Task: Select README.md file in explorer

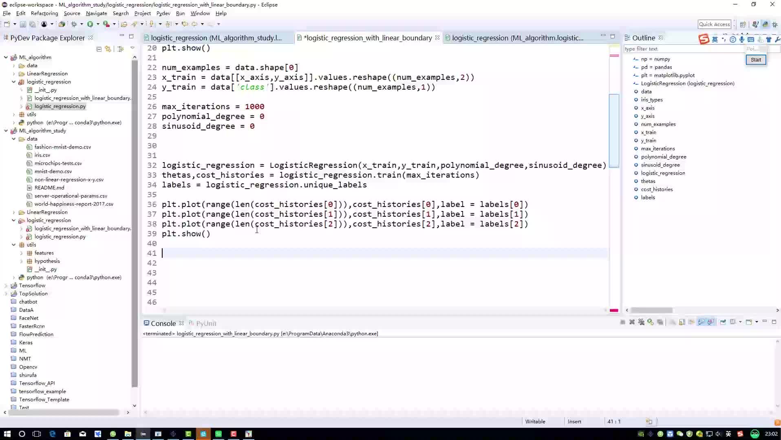Action: (x=49, y=188)
